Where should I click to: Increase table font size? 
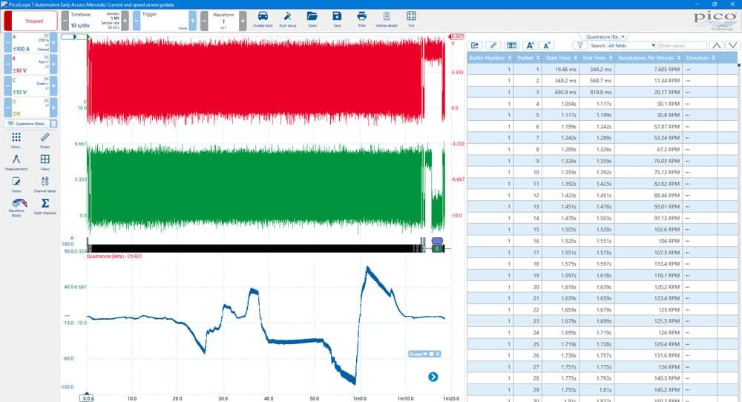click(530, 45)
